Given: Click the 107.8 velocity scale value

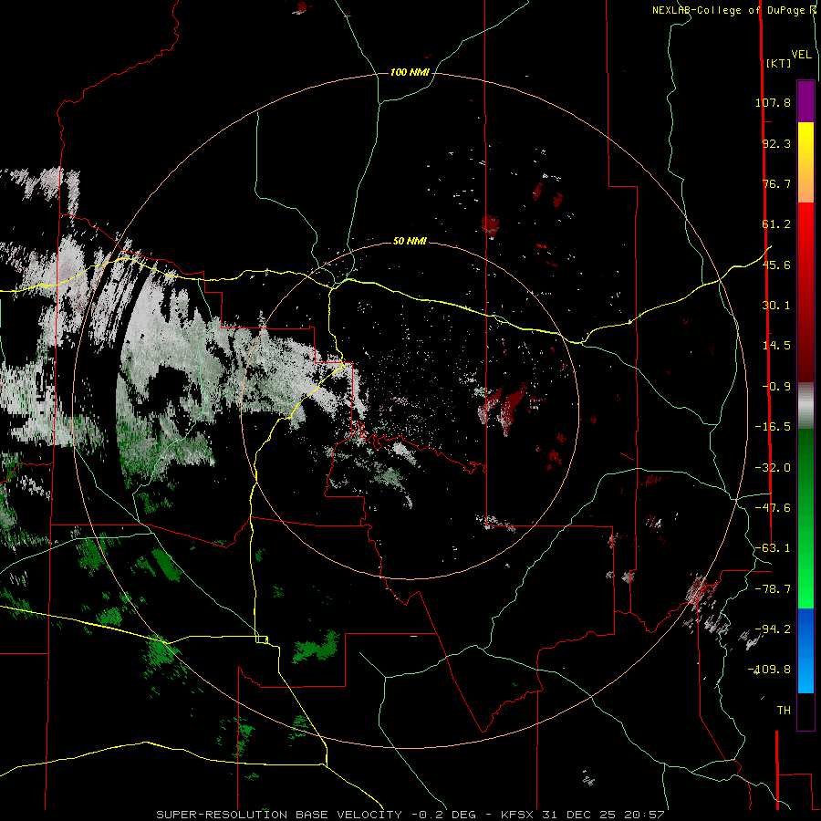Looking at the screenshot, I should (773, 102).
